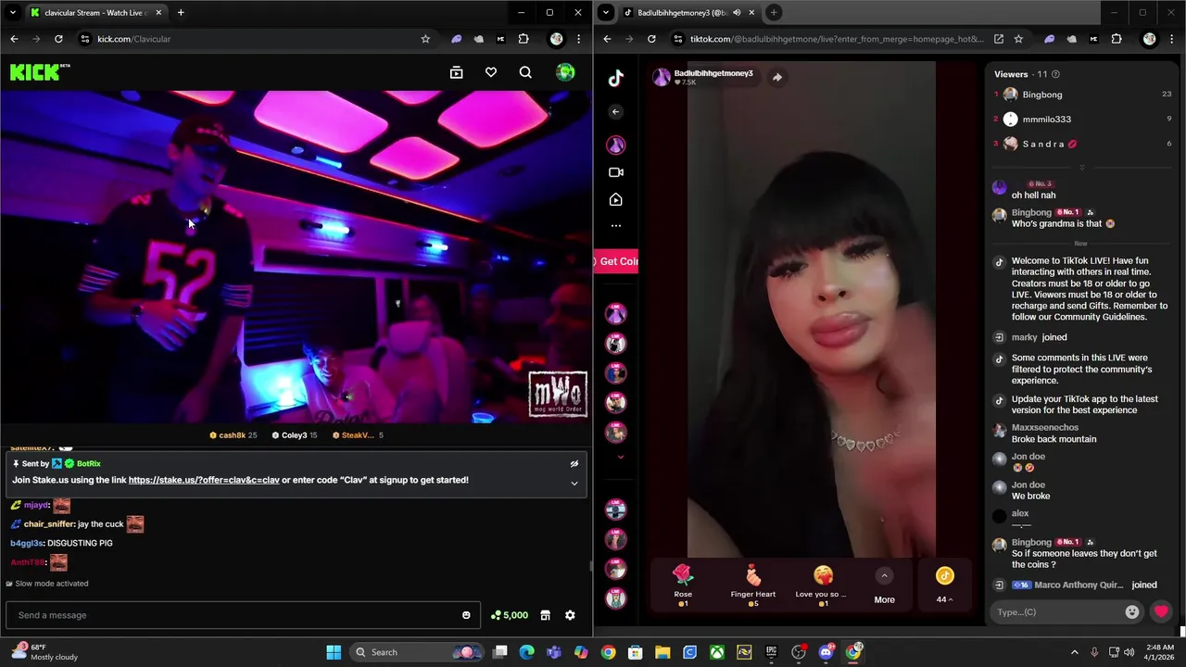Open the Kick chat shop icon

click(x=546, y=615)
